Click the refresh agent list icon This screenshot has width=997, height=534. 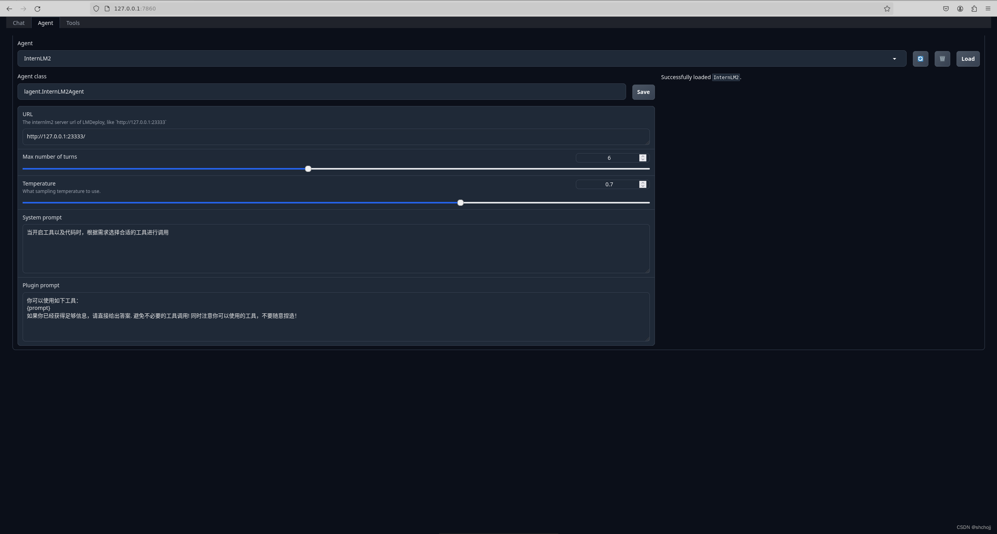920,59
